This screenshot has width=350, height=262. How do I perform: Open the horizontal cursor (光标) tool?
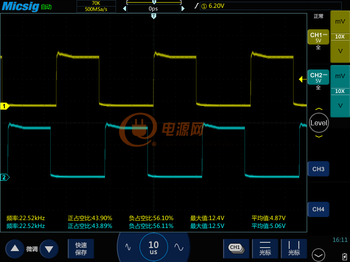(265, 248)
